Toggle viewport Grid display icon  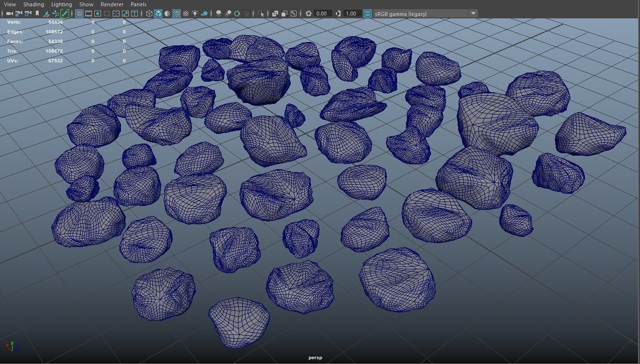tap(79, 14)
